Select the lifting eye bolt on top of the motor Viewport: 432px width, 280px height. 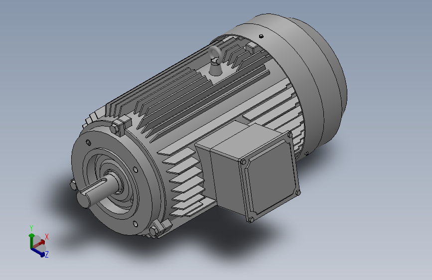[x=215, y=61]
